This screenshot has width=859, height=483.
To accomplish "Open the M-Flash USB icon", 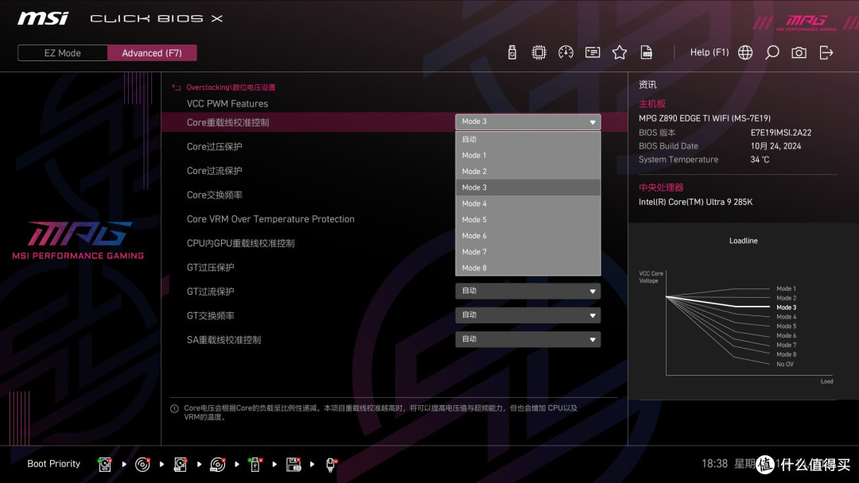I will tap(512, 52).
